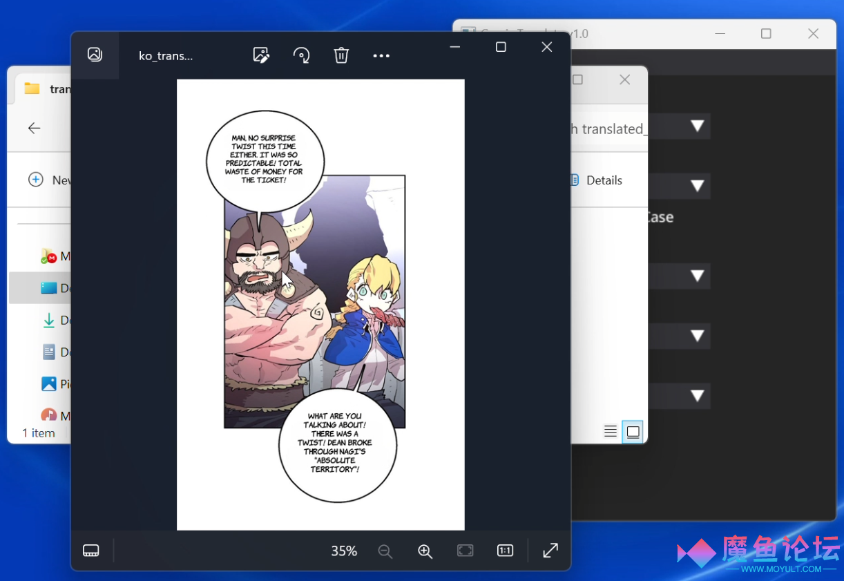This screenshot has width=844, height=581.
Task: Zoom in on the photo
Action: pyautogui.click(x=425, y=551)
